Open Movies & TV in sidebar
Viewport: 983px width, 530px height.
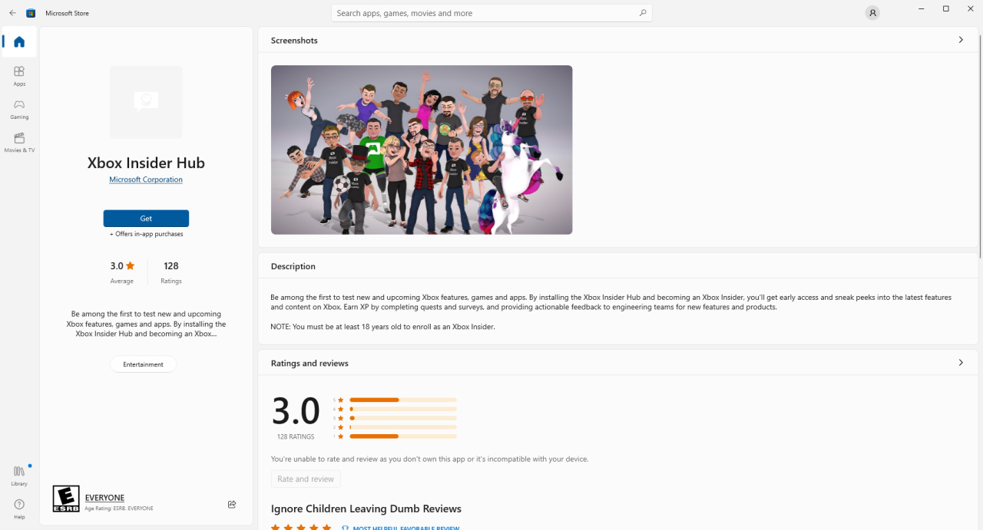tap(19, 143)
